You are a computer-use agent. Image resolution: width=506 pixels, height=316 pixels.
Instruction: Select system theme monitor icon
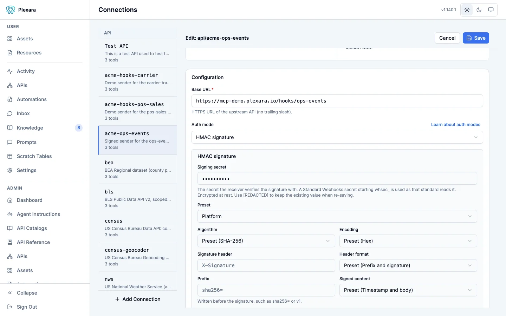tap(491, 10)
